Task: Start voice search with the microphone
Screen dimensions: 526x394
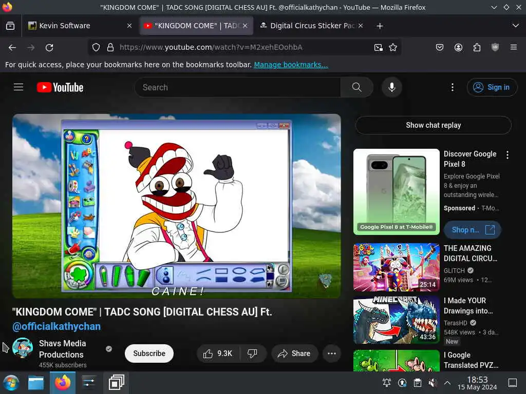Action: point(391,87)
